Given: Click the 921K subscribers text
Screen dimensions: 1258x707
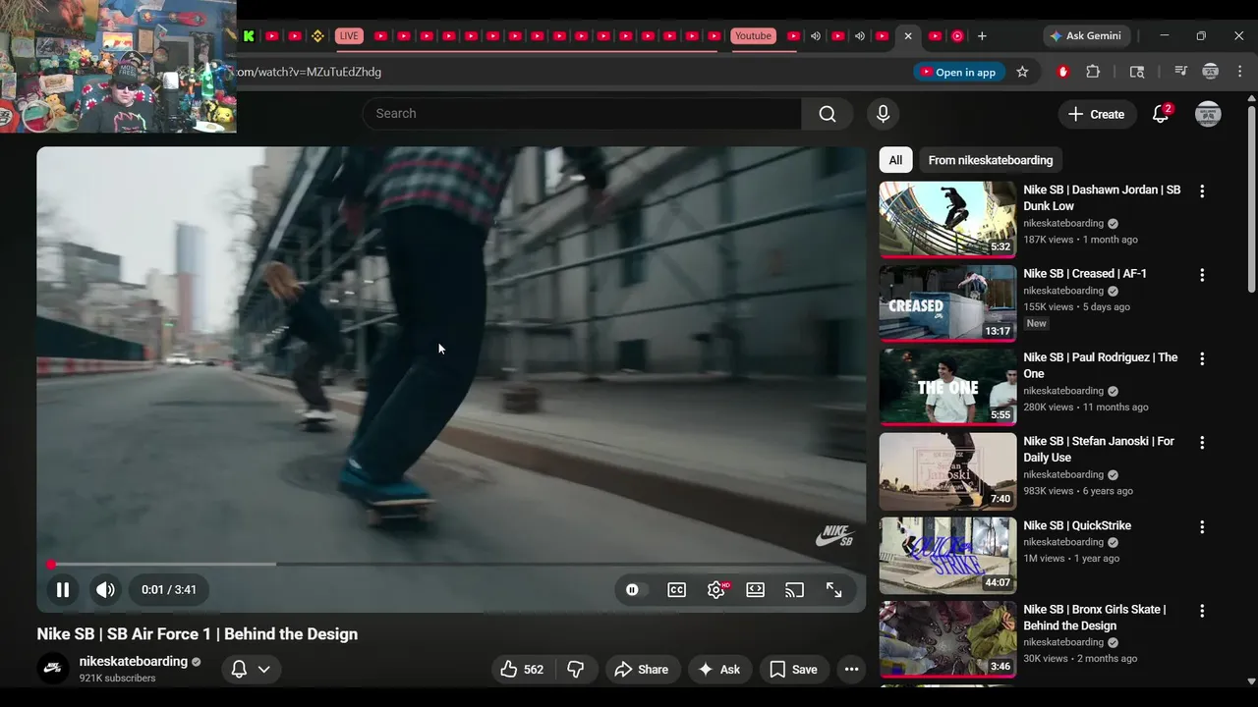Looking at the screenshot, I should [117, 679].
